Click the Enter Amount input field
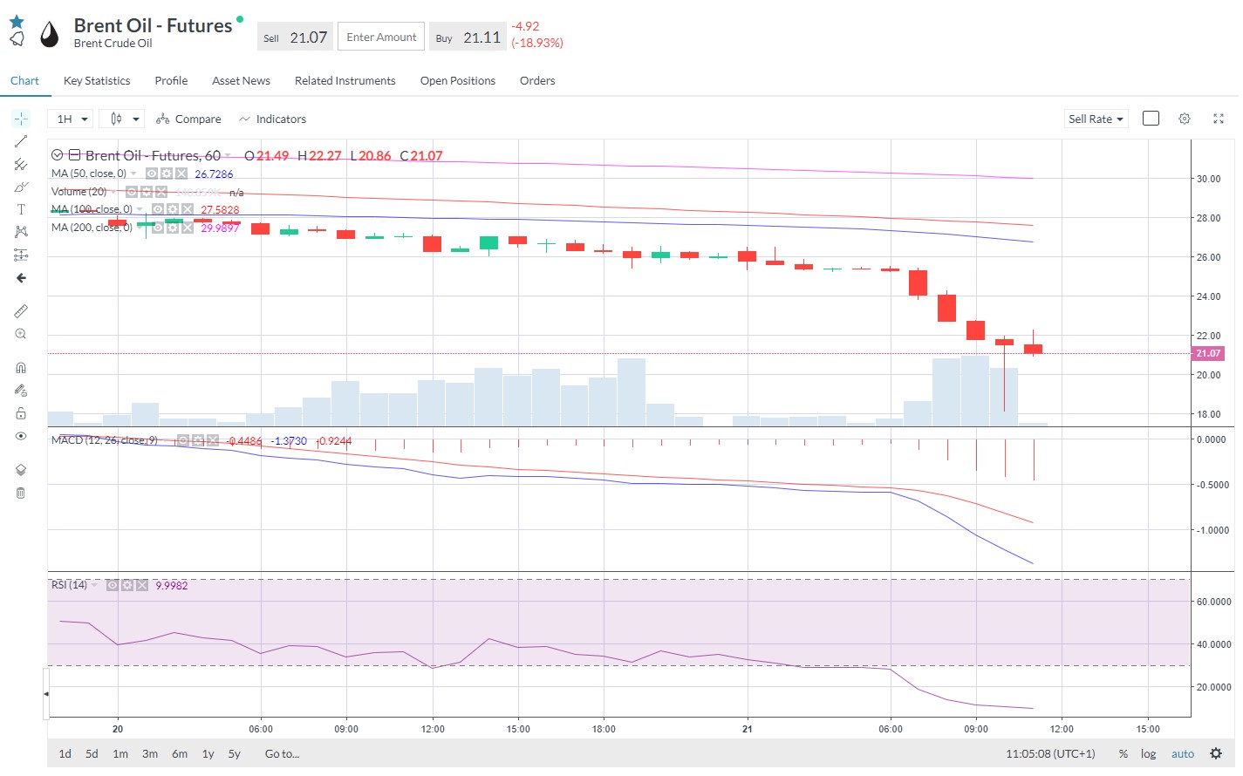 (381, 37)
